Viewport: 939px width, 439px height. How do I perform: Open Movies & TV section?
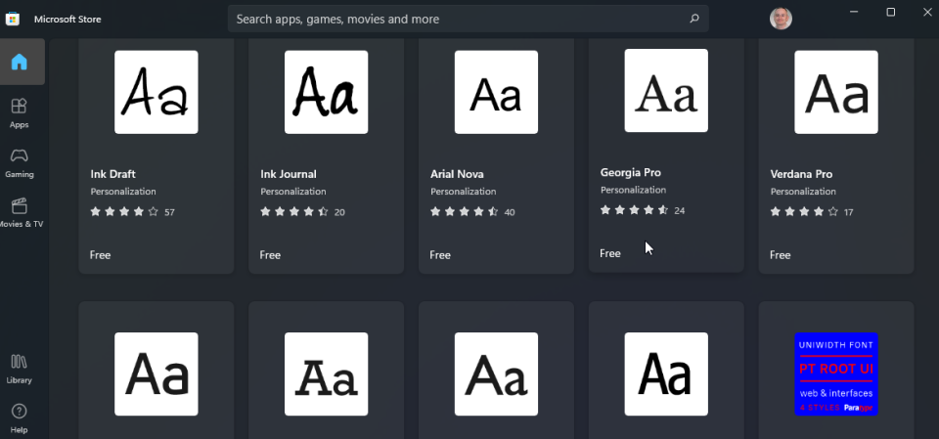(21, 212)
